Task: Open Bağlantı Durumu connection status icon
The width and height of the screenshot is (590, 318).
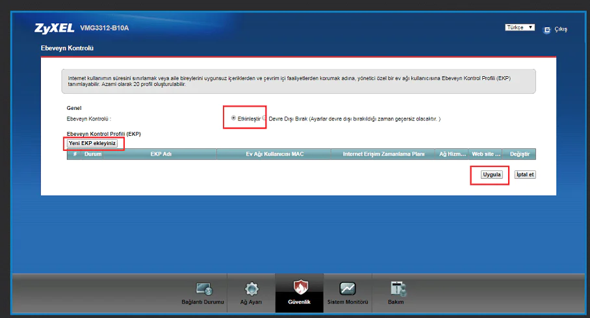Action: 204,289
